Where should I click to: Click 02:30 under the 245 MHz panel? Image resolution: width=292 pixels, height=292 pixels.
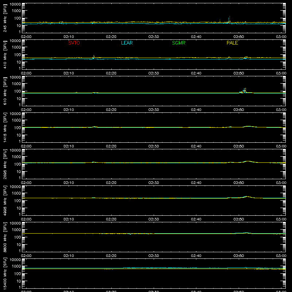[x=154, y=37]
